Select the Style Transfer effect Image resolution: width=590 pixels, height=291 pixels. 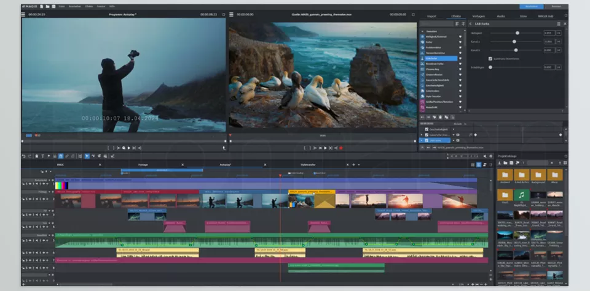click(434, 96)
